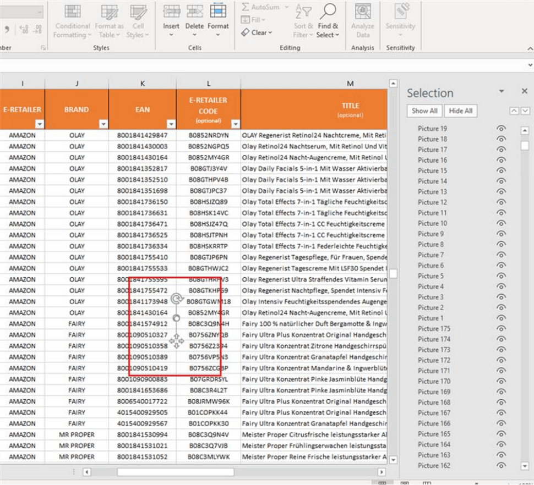
Task: Toggle visibility of Picture 175
Action: click(501, 328)
